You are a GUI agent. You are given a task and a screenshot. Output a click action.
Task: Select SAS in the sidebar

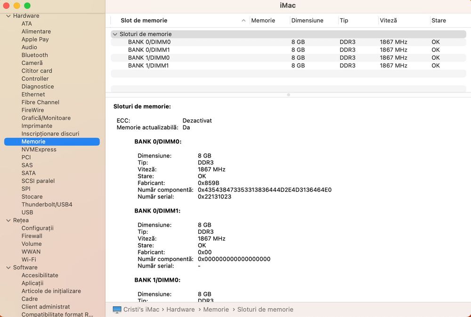coord(27,165)
